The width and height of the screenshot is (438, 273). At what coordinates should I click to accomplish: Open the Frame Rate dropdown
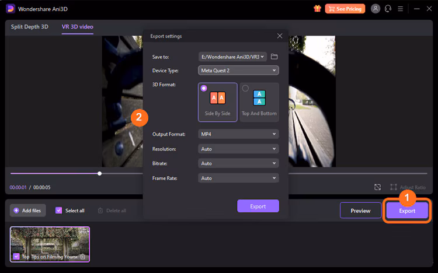click(238, 178)
